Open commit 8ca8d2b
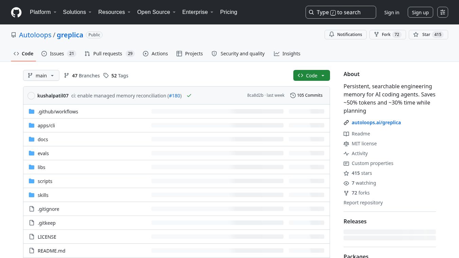 255,95
